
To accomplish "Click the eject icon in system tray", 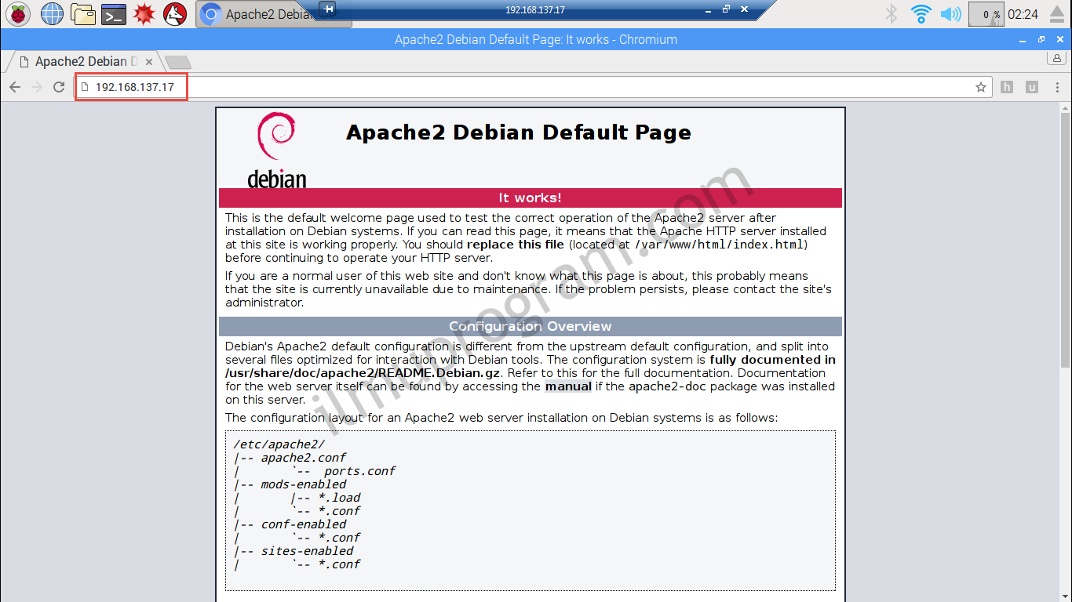I will (1059, 13).
